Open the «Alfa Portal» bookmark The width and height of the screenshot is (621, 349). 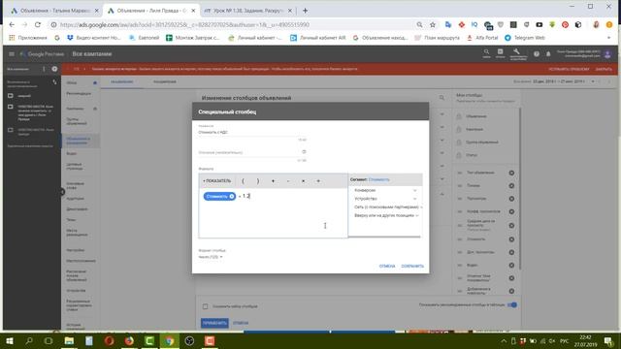[x=482, y=38]
